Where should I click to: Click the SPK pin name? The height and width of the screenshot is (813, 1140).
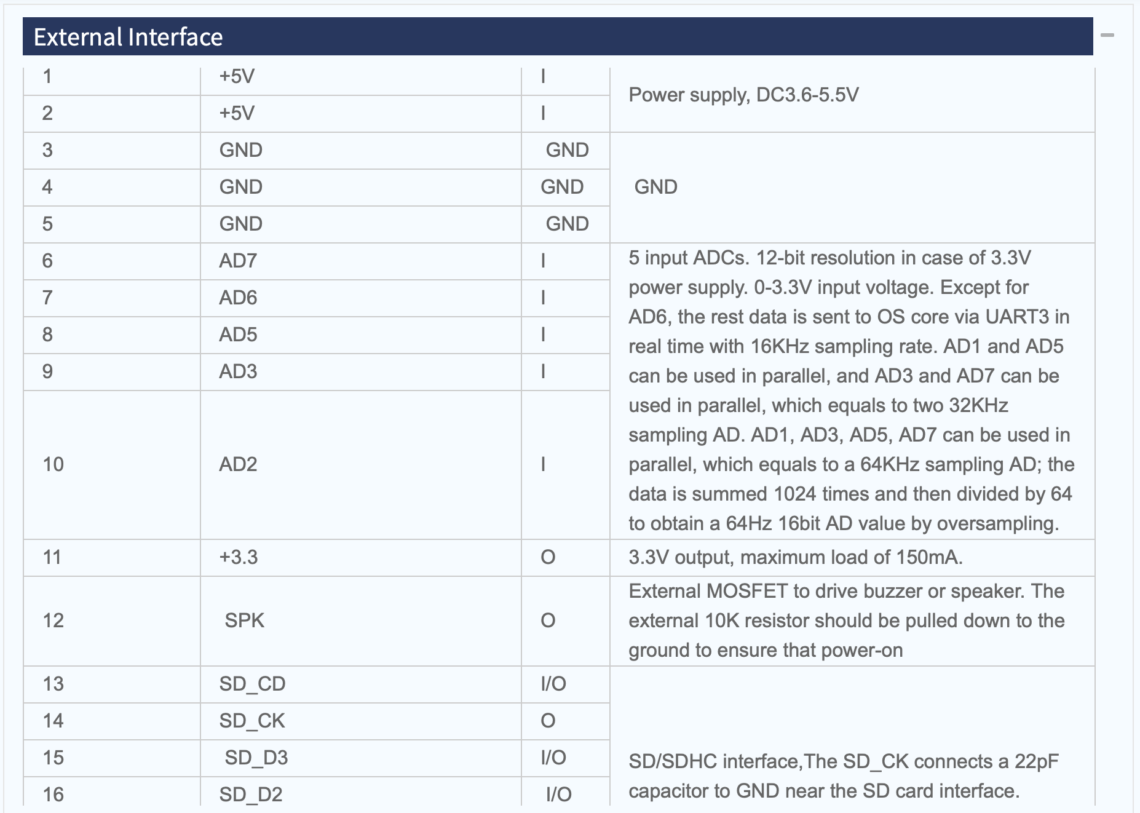(244, 621)
